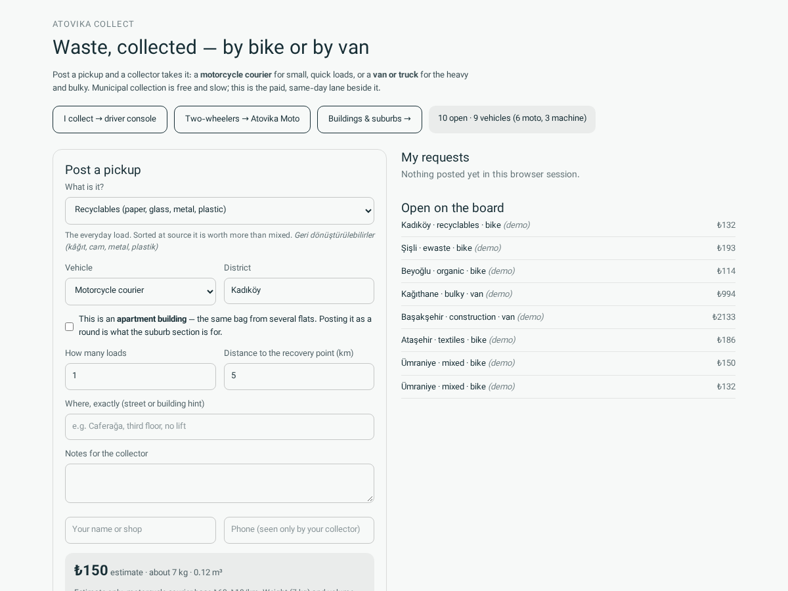
Task: Click the 'Post a pickup' heading
Action: click(x=103, y=170)
